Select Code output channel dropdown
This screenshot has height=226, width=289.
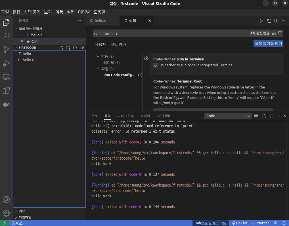(228, 116)
